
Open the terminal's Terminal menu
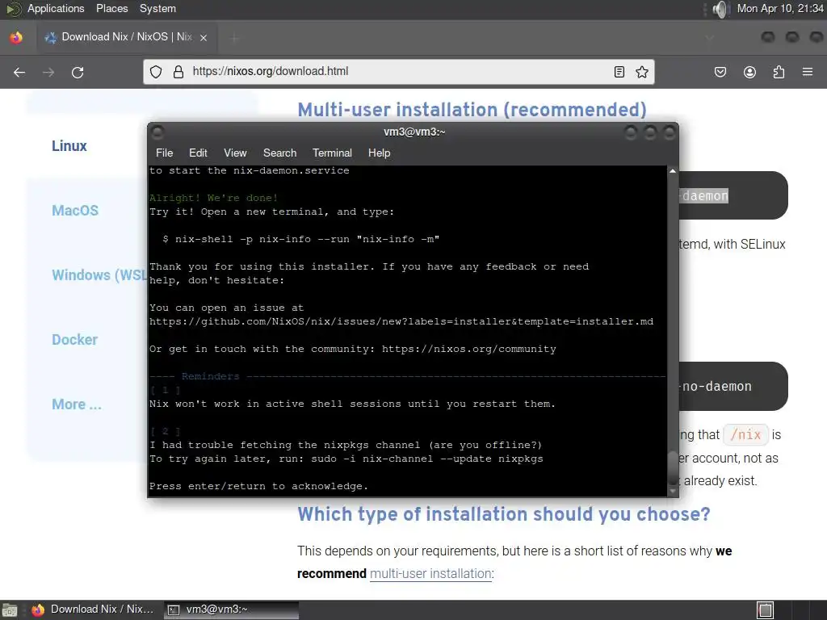point(332,153)
